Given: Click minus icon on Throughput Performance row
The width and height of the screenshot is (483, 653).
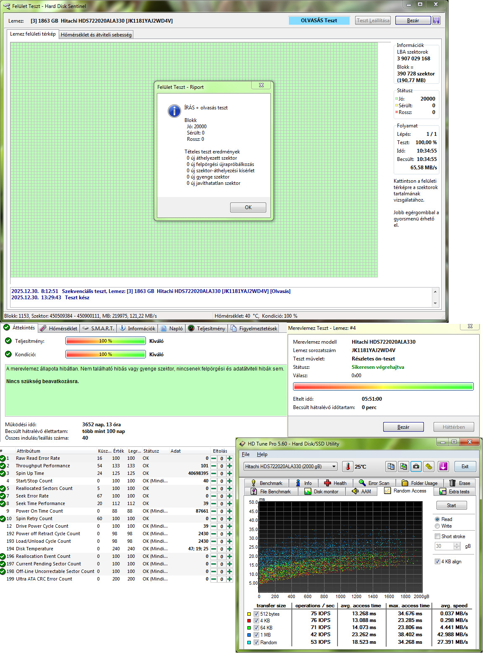Looking at the screenshot, I should [x=214, y=466].
